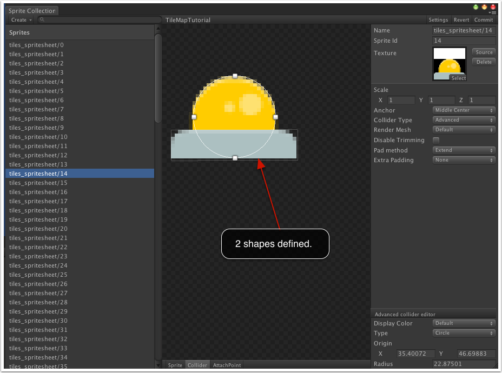Open the Create dropdown
This screenshot has width=502, height=373.
point(21,20)
